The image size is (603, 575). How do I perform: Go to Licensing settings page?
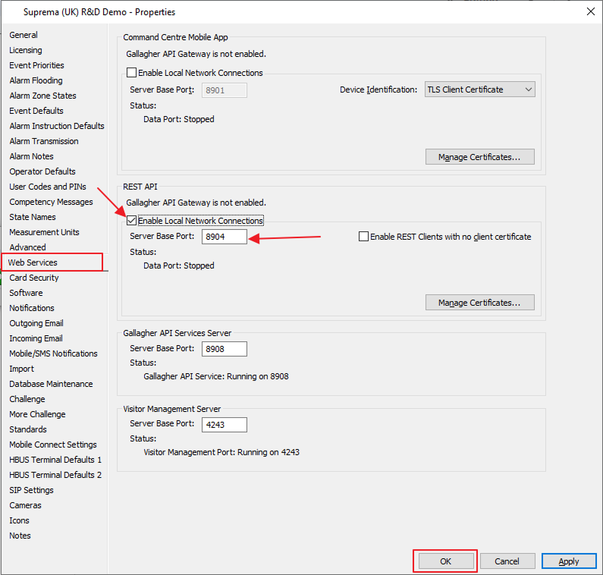tap(26, 50)
